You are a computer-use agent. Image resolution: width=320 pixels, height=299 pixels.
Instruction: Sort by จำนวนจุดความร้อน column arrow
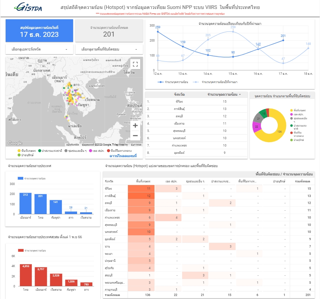240,94
